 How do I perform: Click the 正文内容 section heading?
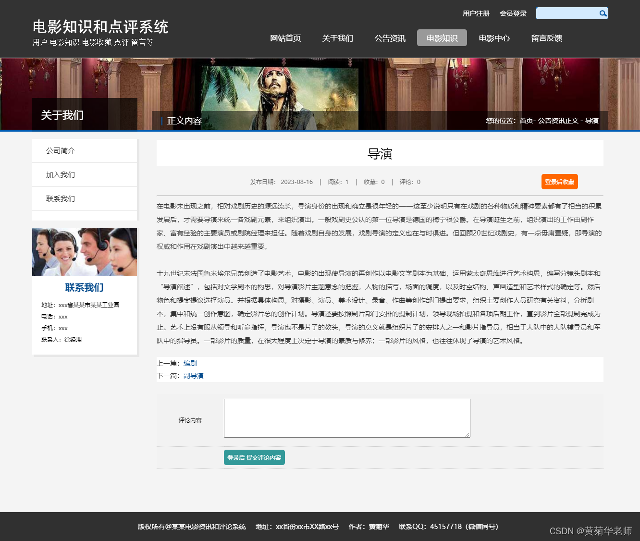pyautogui.click(x=185, y=121)
